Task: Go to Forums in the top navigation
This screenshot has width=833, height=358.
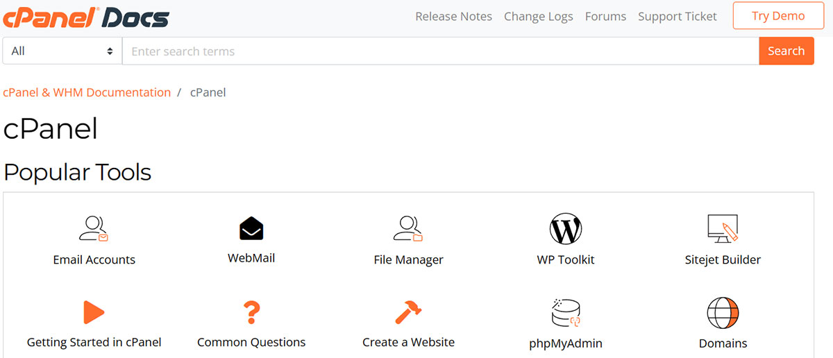Action: click(x=605, y=17)
